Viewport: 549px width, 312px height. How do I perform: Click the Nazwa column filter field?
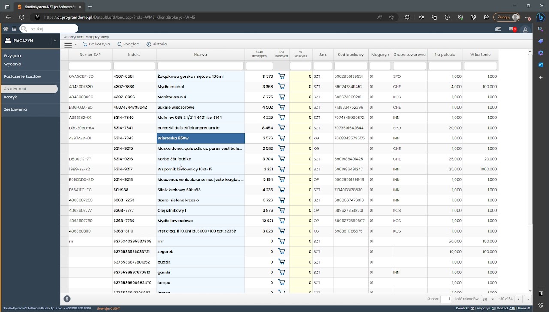click(x=200, y=66)
